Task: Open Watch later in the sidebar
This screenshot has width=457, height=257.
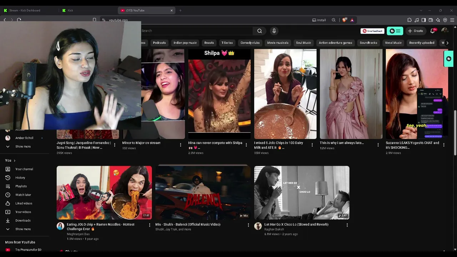Action: click(23, 195)
